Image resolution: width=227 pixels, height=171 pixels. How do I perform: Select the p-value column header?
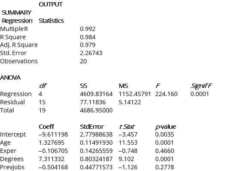pyautogui.click(x=166, y=127)
